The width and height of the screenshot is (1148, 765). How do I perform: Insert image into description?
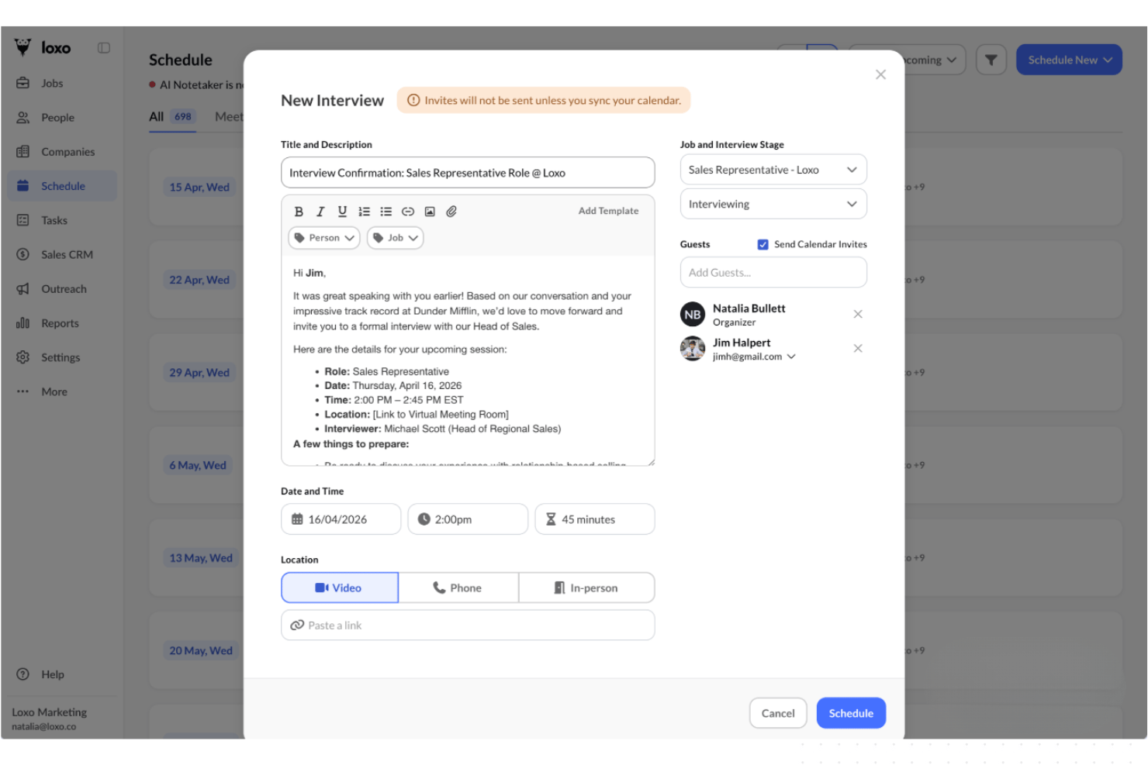coord(430,211)
